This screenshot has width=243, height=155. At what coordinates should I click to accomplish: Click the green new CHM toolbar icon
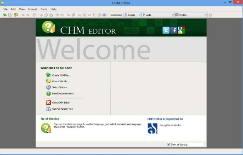(x=5, y=15)
